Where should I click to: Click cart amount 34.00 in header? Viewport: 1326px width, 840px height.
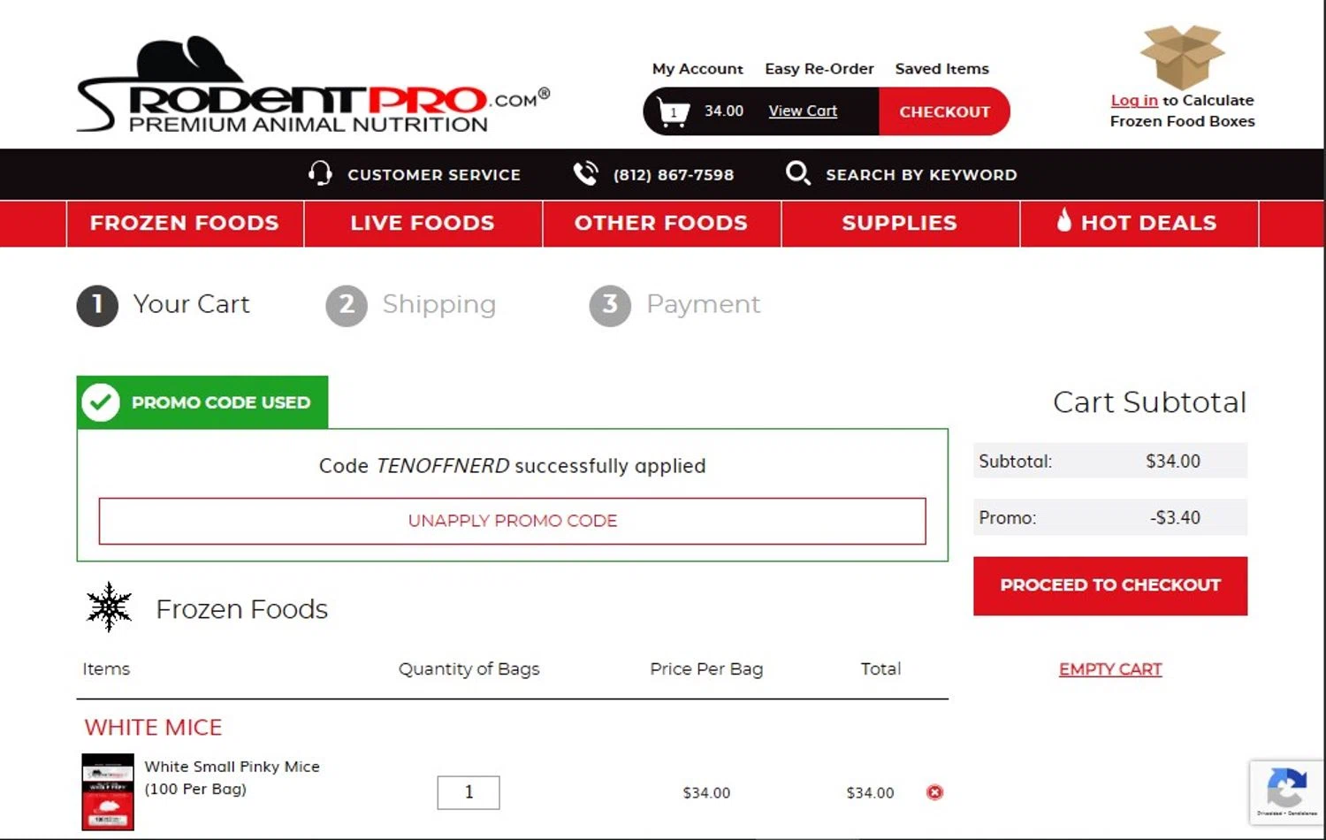(x=724, y=111)
